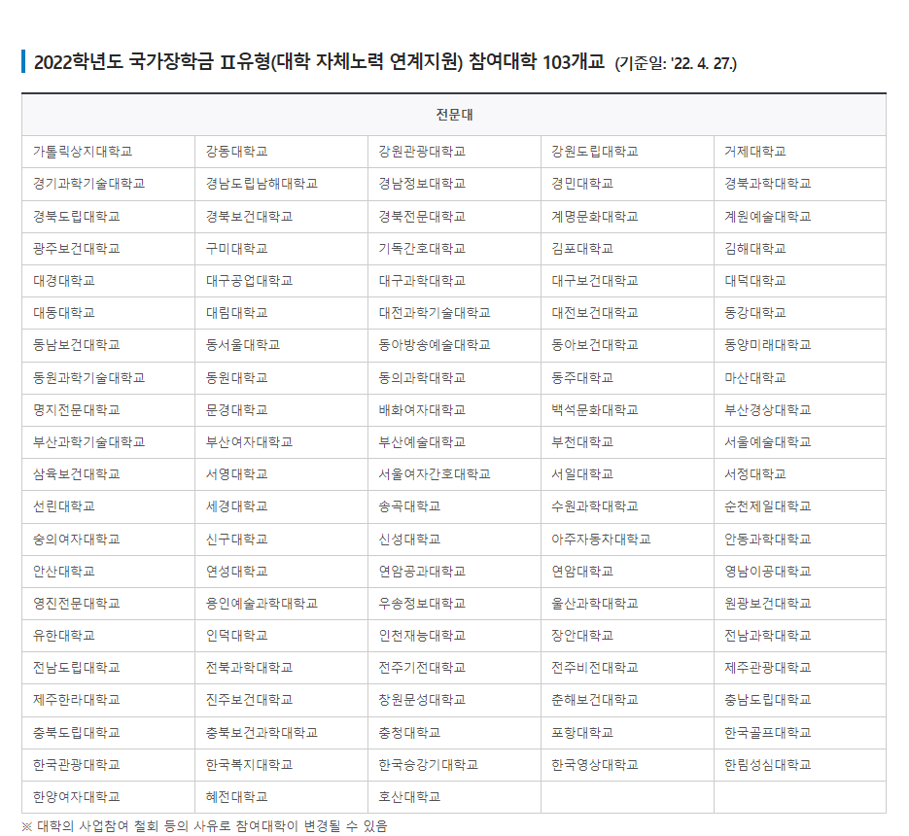
Task: Click 연암공과대학교 cell
Action: tap(454, 572)
